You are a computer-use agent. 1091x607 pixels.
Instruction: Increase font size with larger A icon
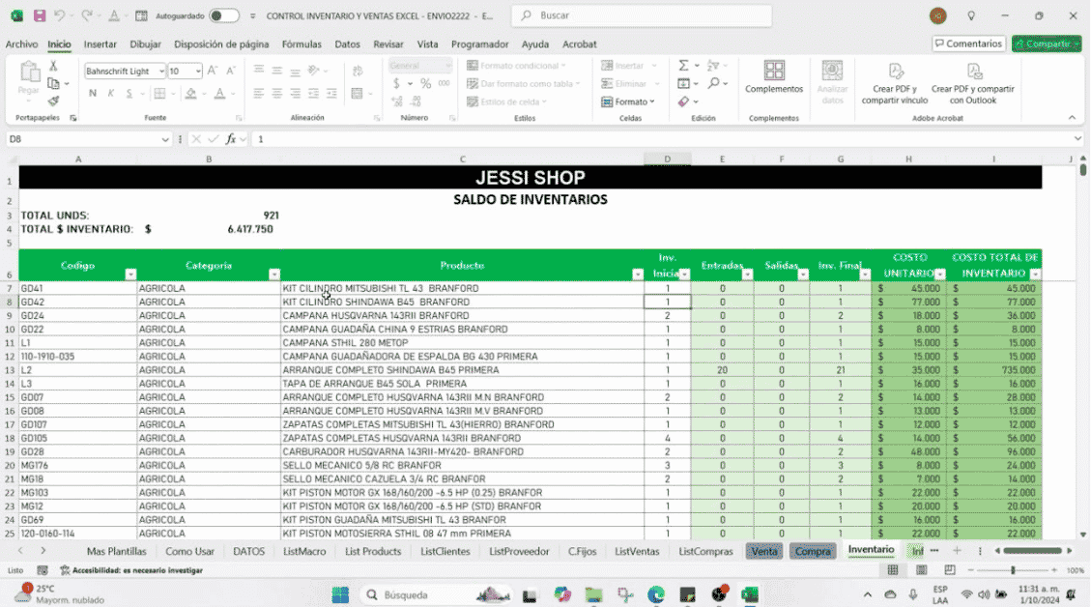[x=213, y=71]
